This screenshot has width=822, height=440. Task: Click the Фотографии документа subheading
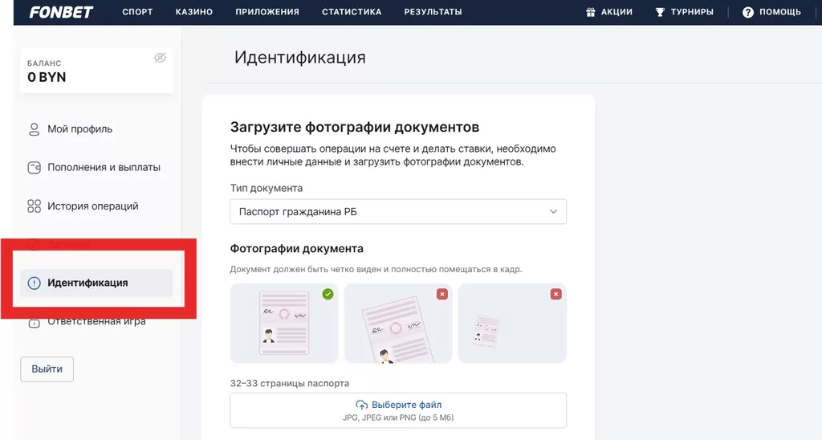[x=297, y=249]
